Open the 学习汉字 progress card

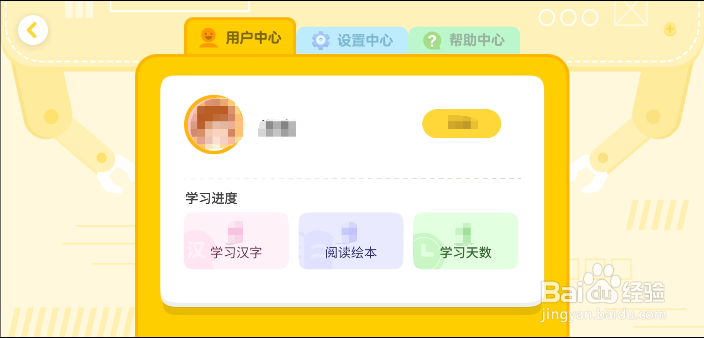236,241
